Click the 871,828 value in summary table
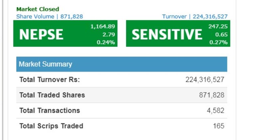Viewport: 266px width, 140px height. coord(212,95)
